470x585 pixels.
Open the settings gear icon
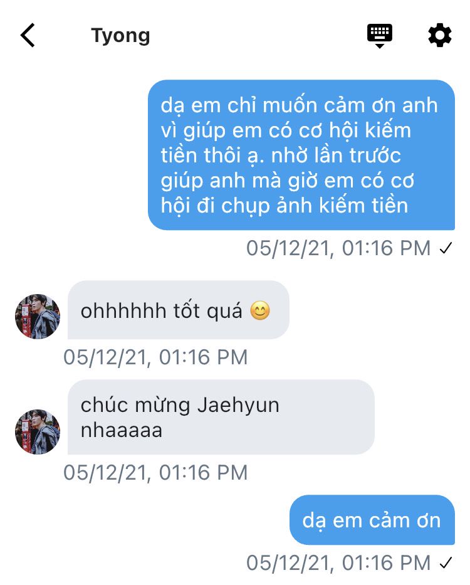tap(439, 35)
